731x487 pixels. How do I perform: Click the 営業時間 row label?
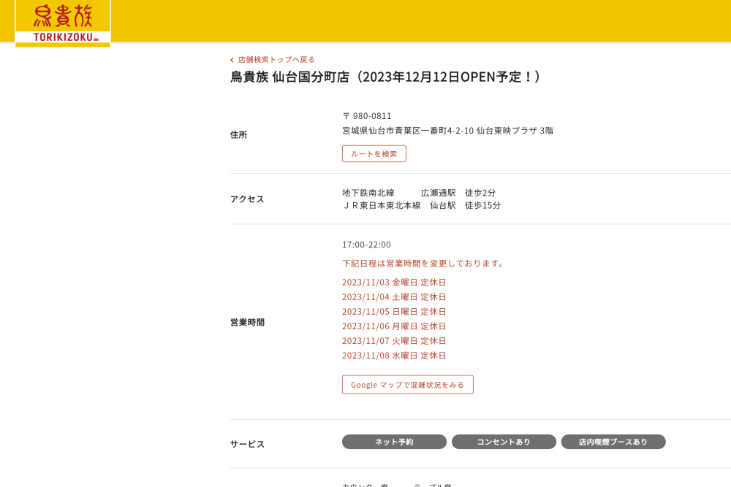pyautogui.click(x=247, y=322)
